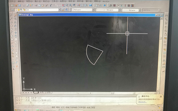Toggle 对象捕捉 object snap button
The width and height of the screenshot is (178, 111).
coord(74,107)
